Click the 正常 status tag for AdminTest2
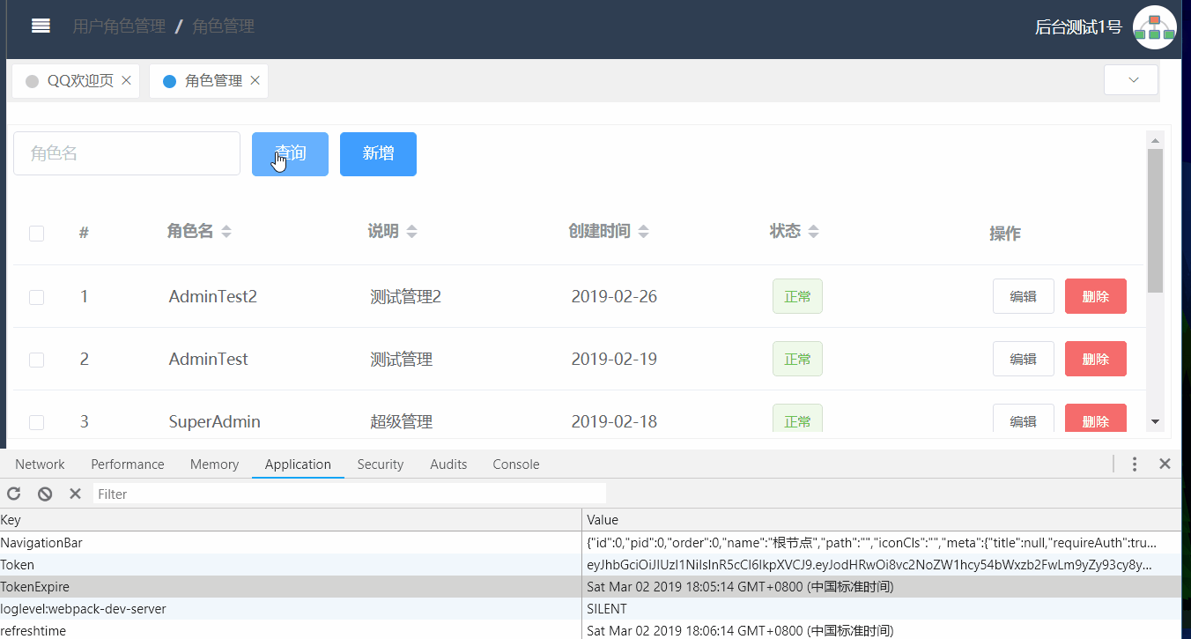Screen dimensions: 1191x639 coord(797,296)
